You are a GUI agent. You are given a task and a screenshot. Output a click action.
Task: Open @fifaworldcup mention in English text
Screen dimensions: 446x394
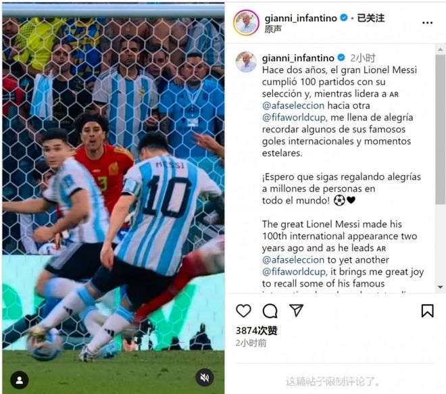(293, 272)
